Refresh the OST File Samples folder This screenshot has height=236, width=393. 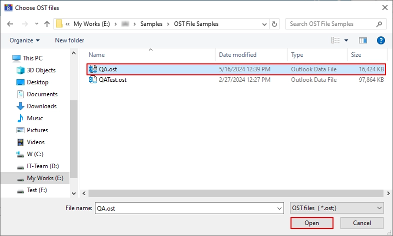tap(274, 24)
